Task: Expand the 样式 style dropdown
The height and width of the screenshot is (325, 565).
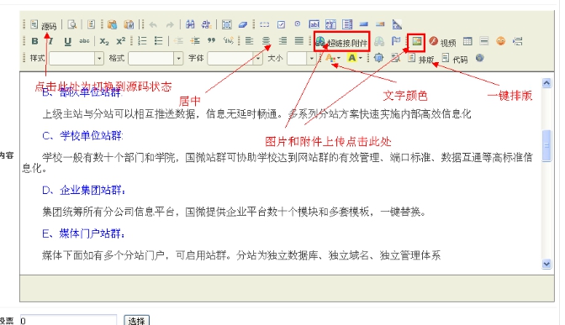Action: pos(99,58)
